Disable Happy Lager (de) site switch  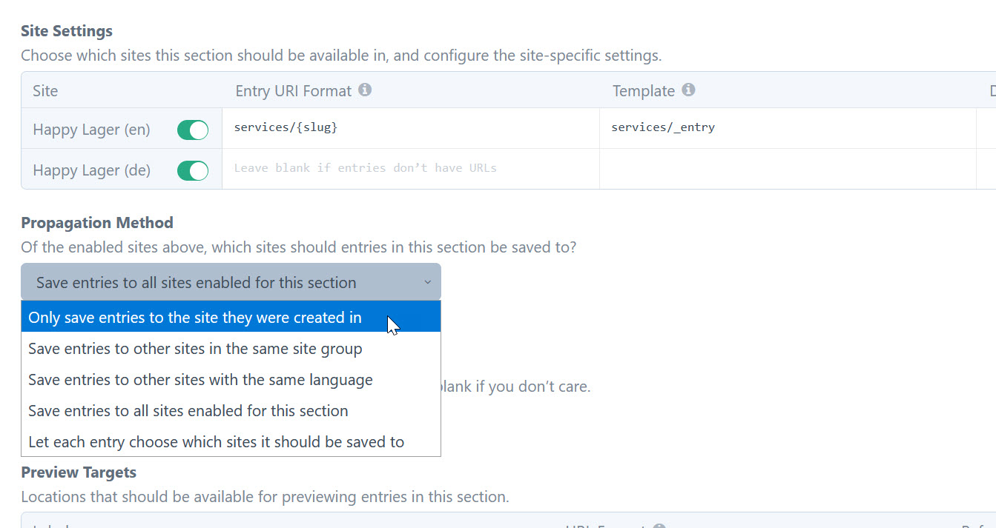coord(193,171)
